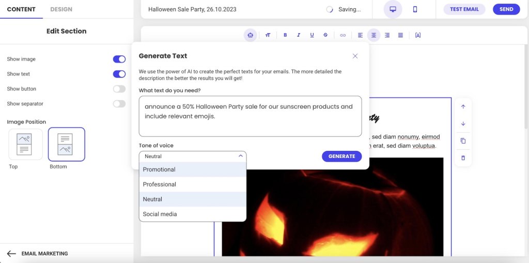Toggle underline formatting
This screenshot has height=263, width=529.
[x=312, y=35]
